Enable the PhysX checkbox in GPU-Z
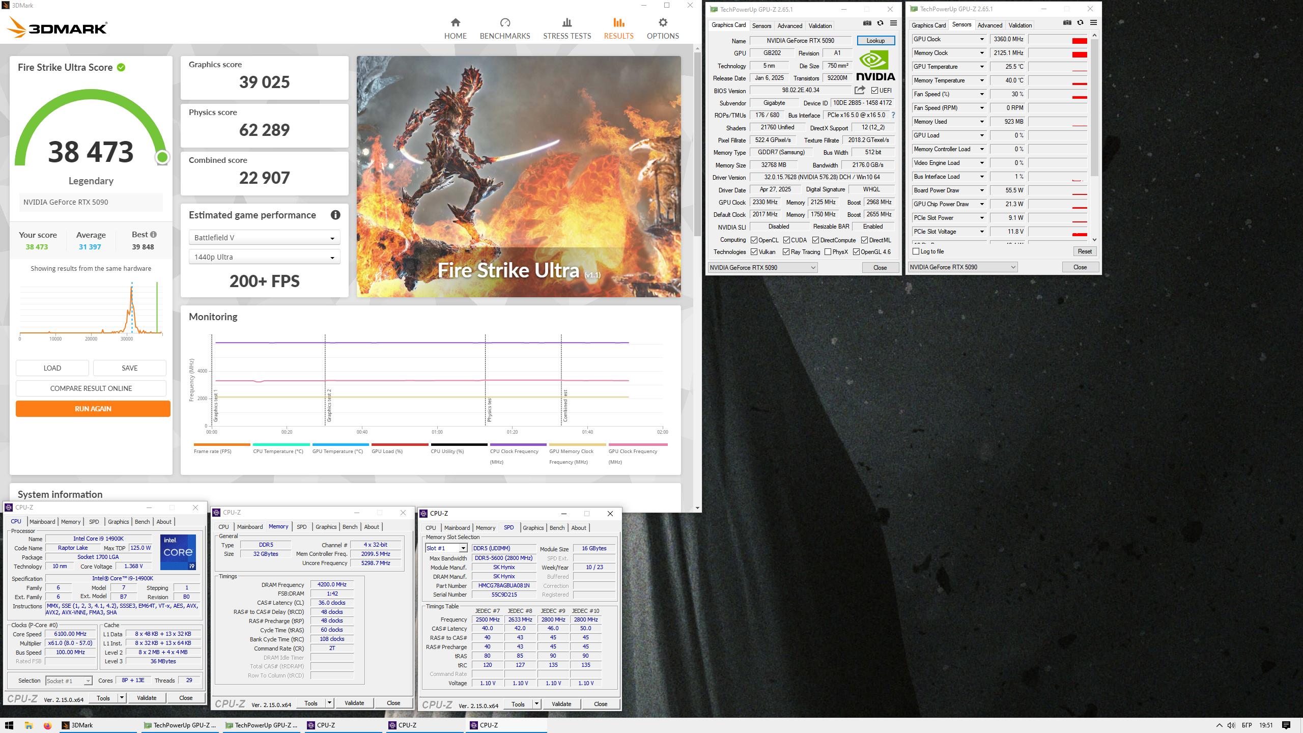 pyautogui.click(x=828, y=252)
